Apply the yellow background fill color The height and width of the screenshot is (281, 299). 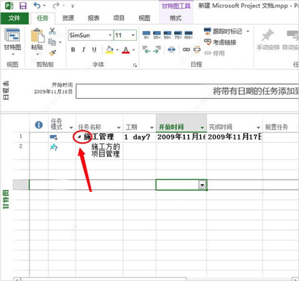tap(110, 50)
